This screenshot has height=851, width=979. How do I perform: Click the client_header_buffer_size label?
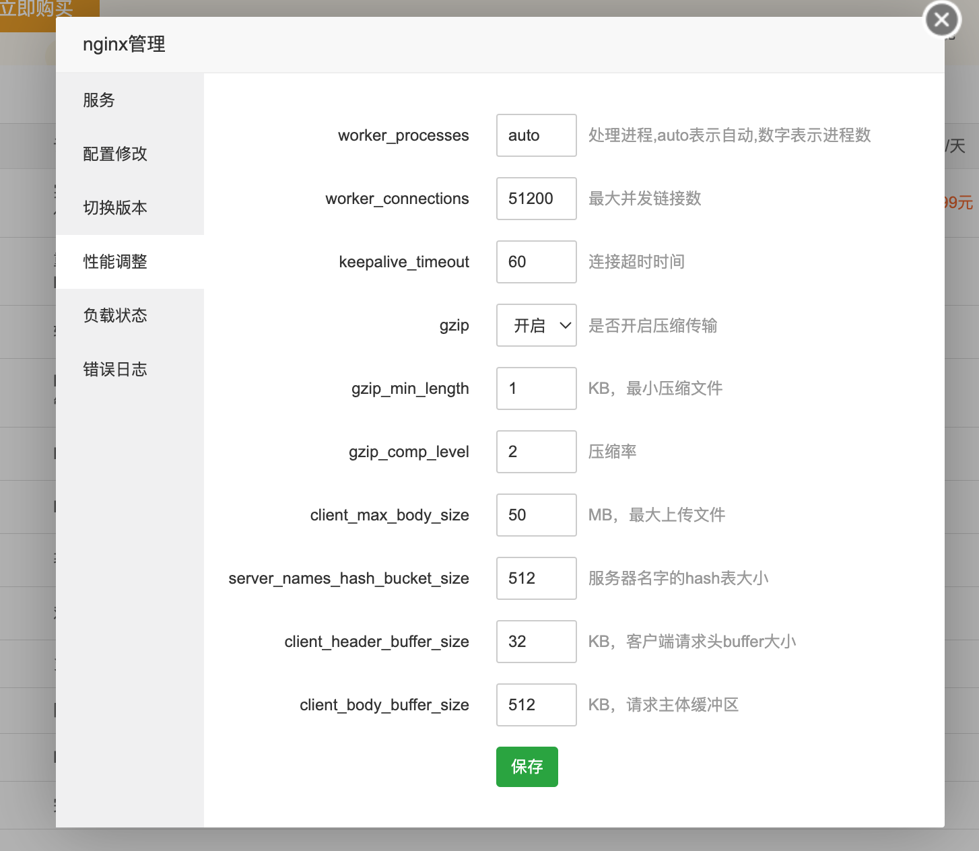coord(377,642)
